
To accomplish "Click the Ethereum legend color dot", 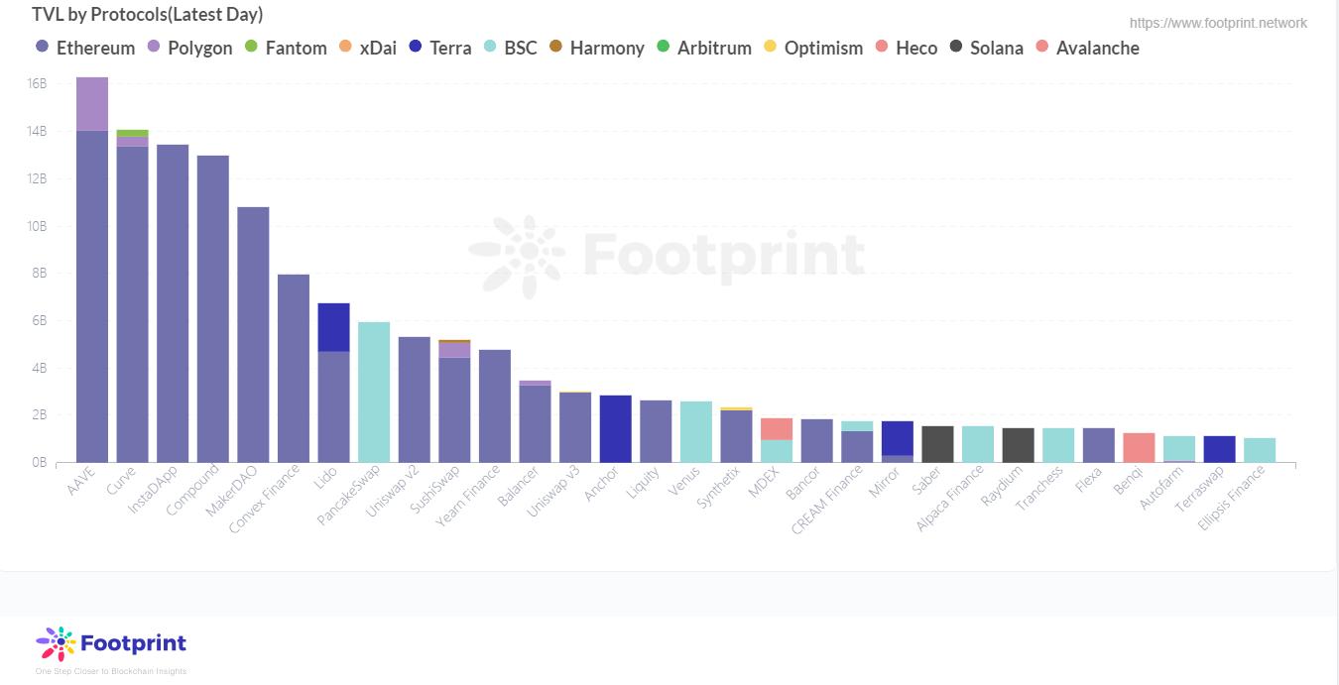I will coord(42,48).
